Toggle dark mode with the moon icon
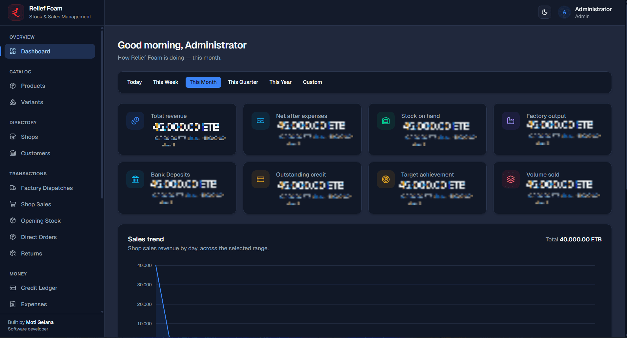 point(545,12)
